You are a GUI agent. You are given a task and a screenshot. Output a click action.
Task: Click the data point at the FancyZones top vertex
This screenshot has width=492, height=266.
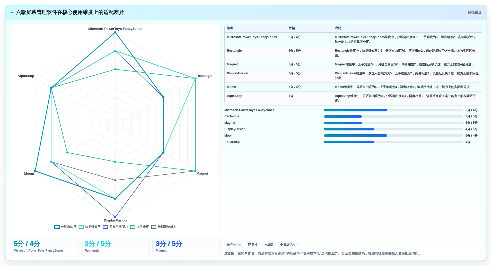115,32
